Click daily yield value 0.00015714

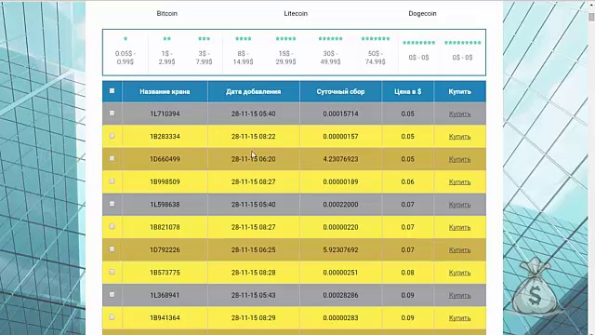click(340, 114)
